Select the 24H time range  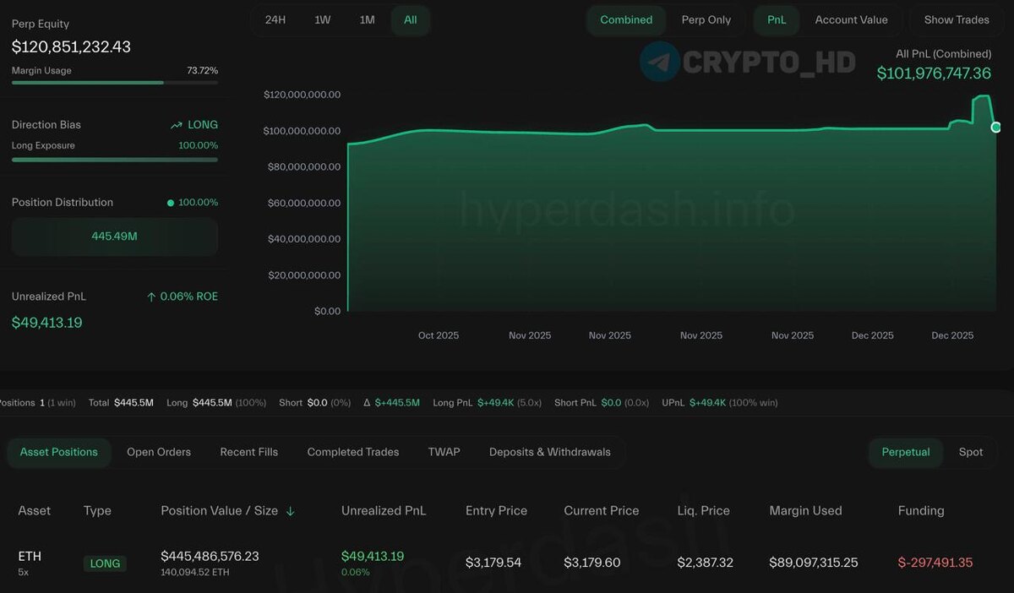click(275, 19)
